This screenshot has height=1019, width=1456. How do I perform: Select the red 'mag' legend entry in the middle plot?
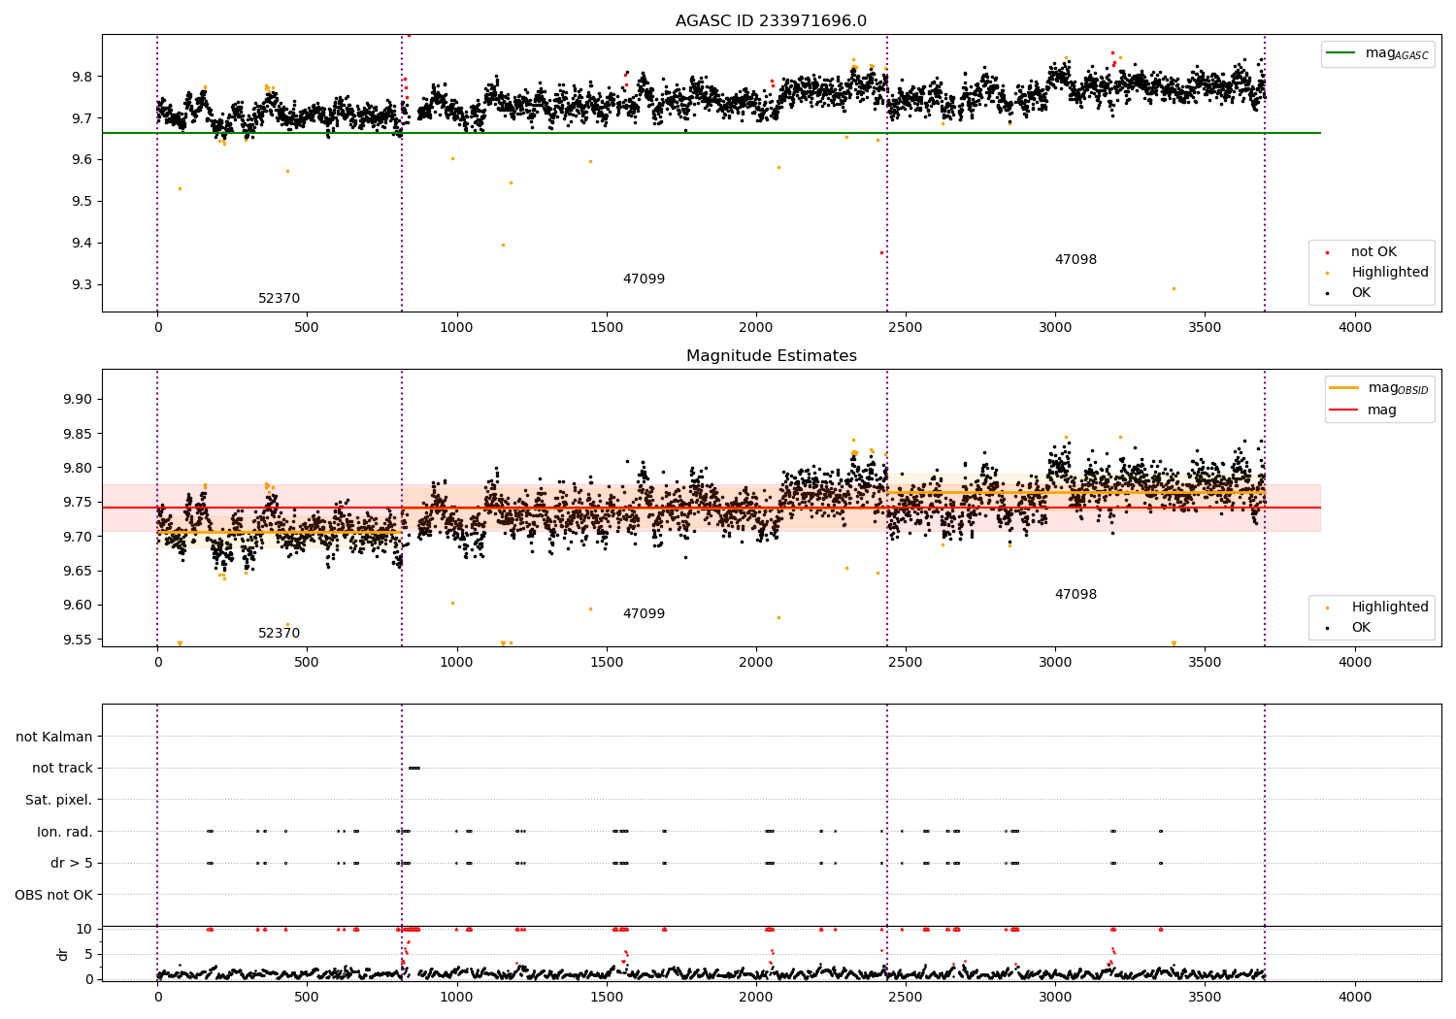1364,410
